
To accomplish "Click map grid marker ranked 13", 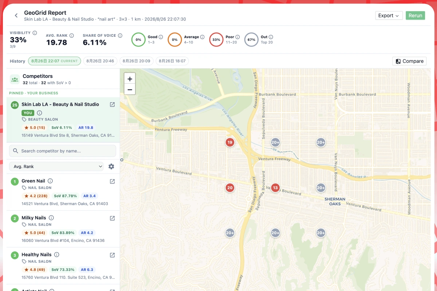I will pyautogui.click(x=275, y=188).
